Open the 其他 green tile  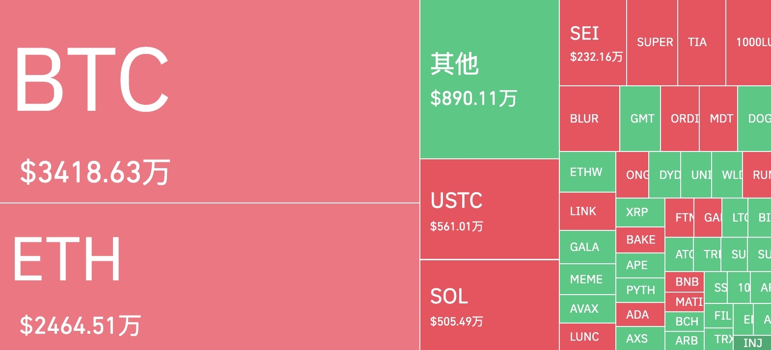point(490,79)
